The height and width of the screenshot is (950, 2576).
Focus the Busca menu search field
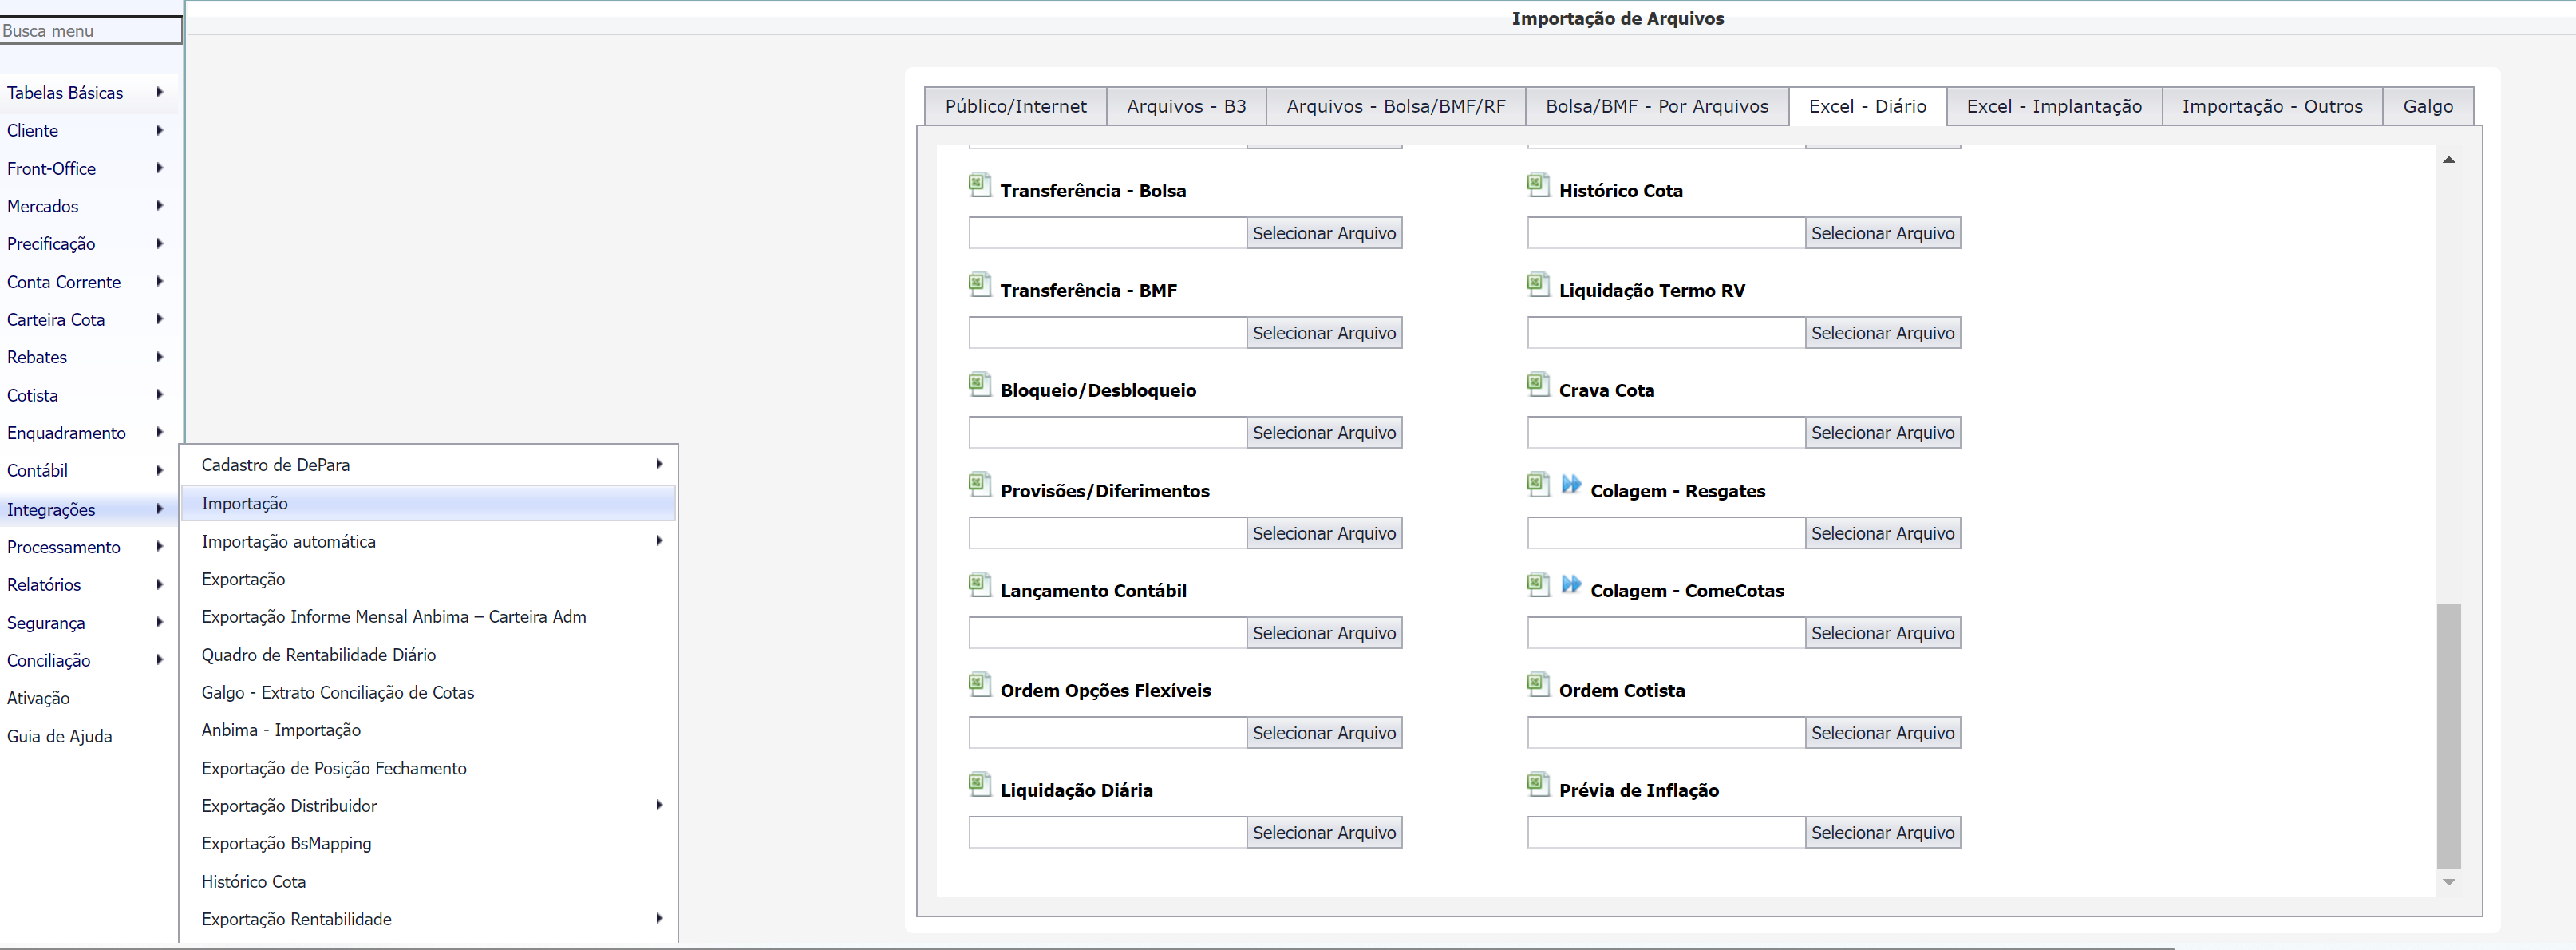click(90, 31)
